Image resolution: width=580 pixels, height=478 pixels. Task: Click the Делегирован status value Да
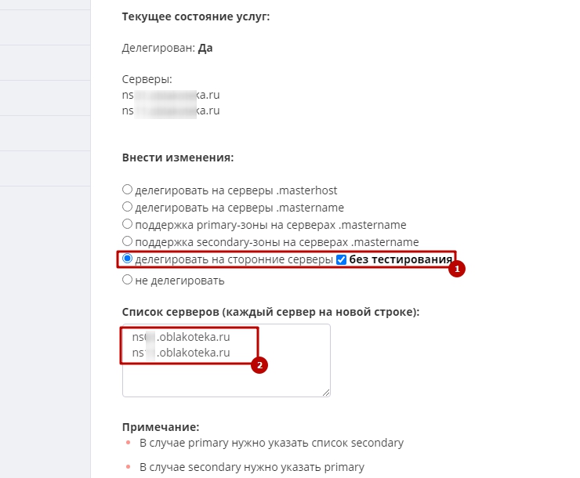[205, 48]
